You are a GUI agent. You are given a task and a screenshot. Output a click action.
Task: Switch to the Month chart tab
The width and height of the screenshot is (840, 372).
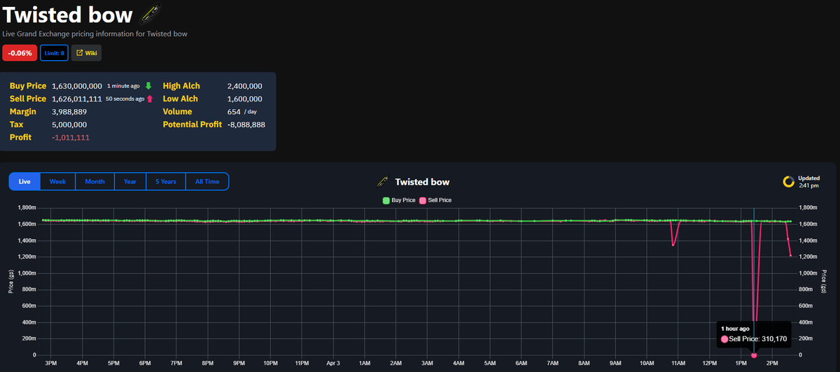pyautogui.click(x=94, y=182)
